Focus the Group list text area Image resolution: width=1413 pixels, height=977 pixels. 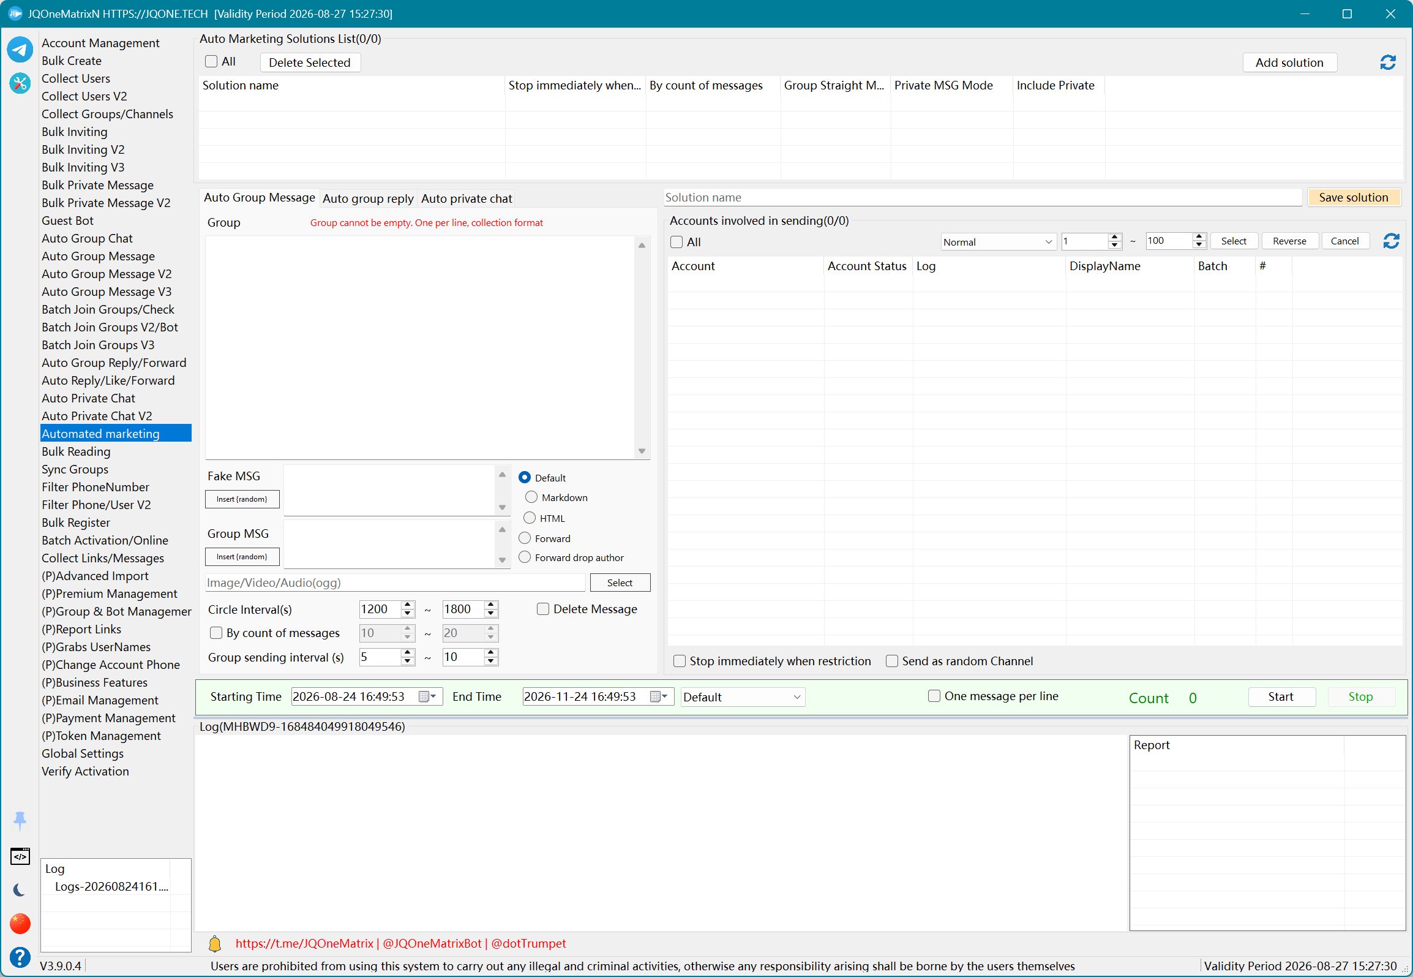click(x=420, y=347)
